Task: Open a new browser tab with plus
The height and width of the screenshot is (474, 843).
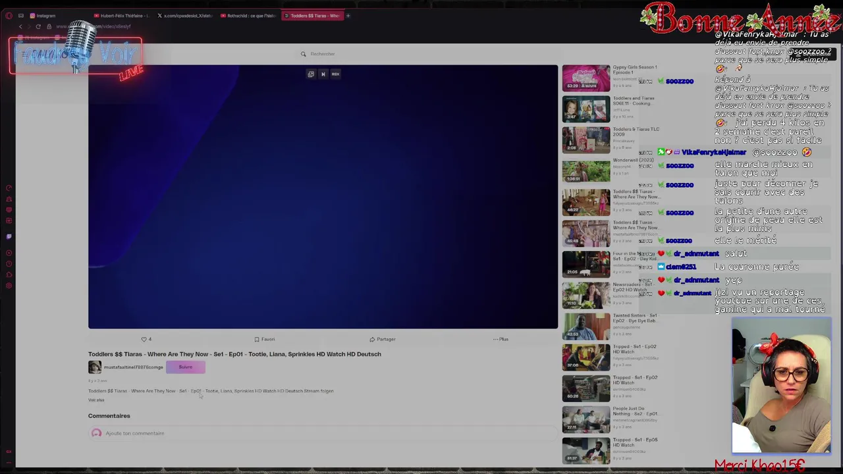Action: point(348,16)
